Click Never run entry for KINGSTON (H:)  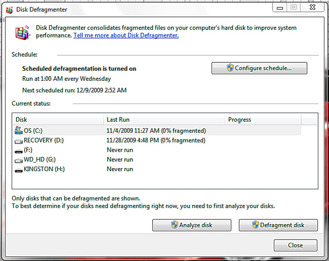click(x=120, y=169)
